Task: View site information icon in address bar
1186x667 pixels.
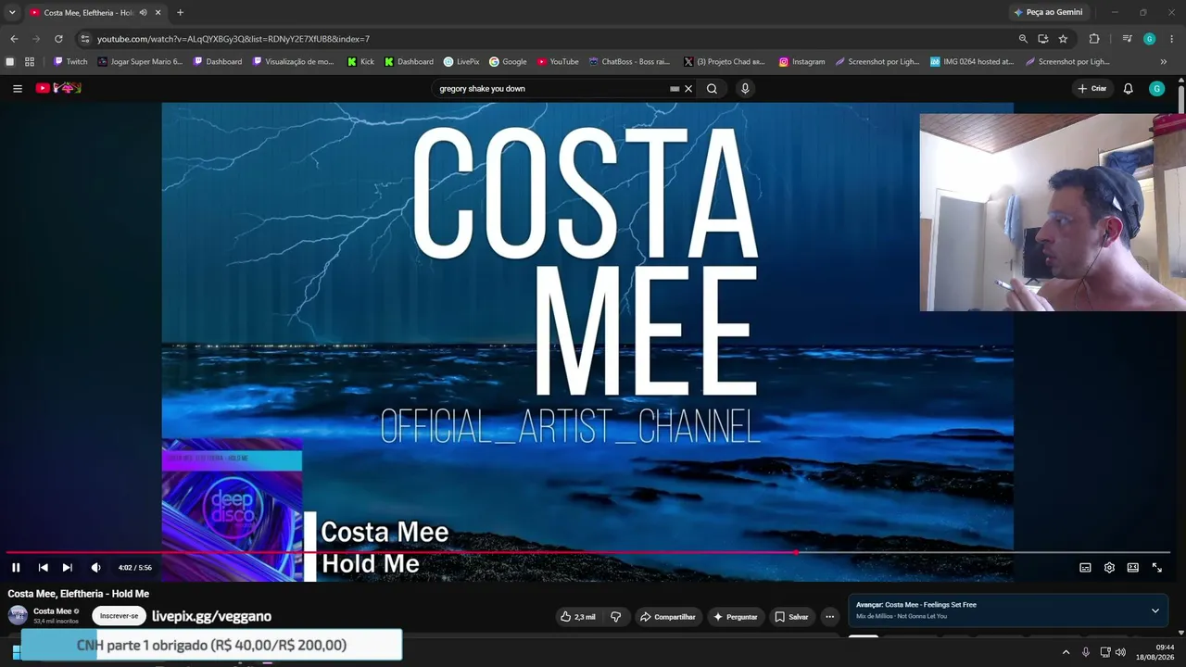Action: point(85,39)
